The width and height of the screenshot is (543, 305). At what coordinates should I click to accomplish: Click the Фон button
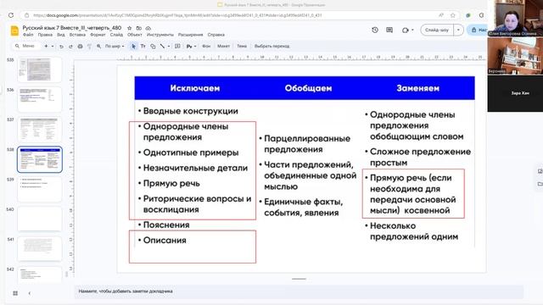[206, 46]
